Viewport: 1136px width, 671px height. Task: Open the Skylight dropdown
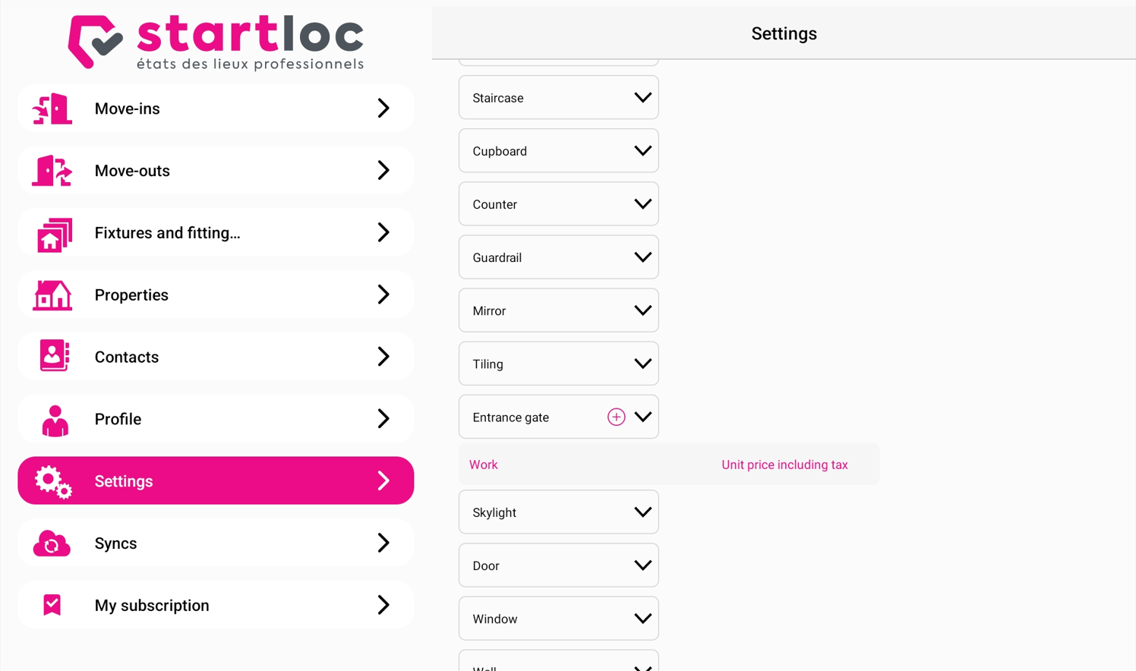pyautogui.click(x=558, y=512)
